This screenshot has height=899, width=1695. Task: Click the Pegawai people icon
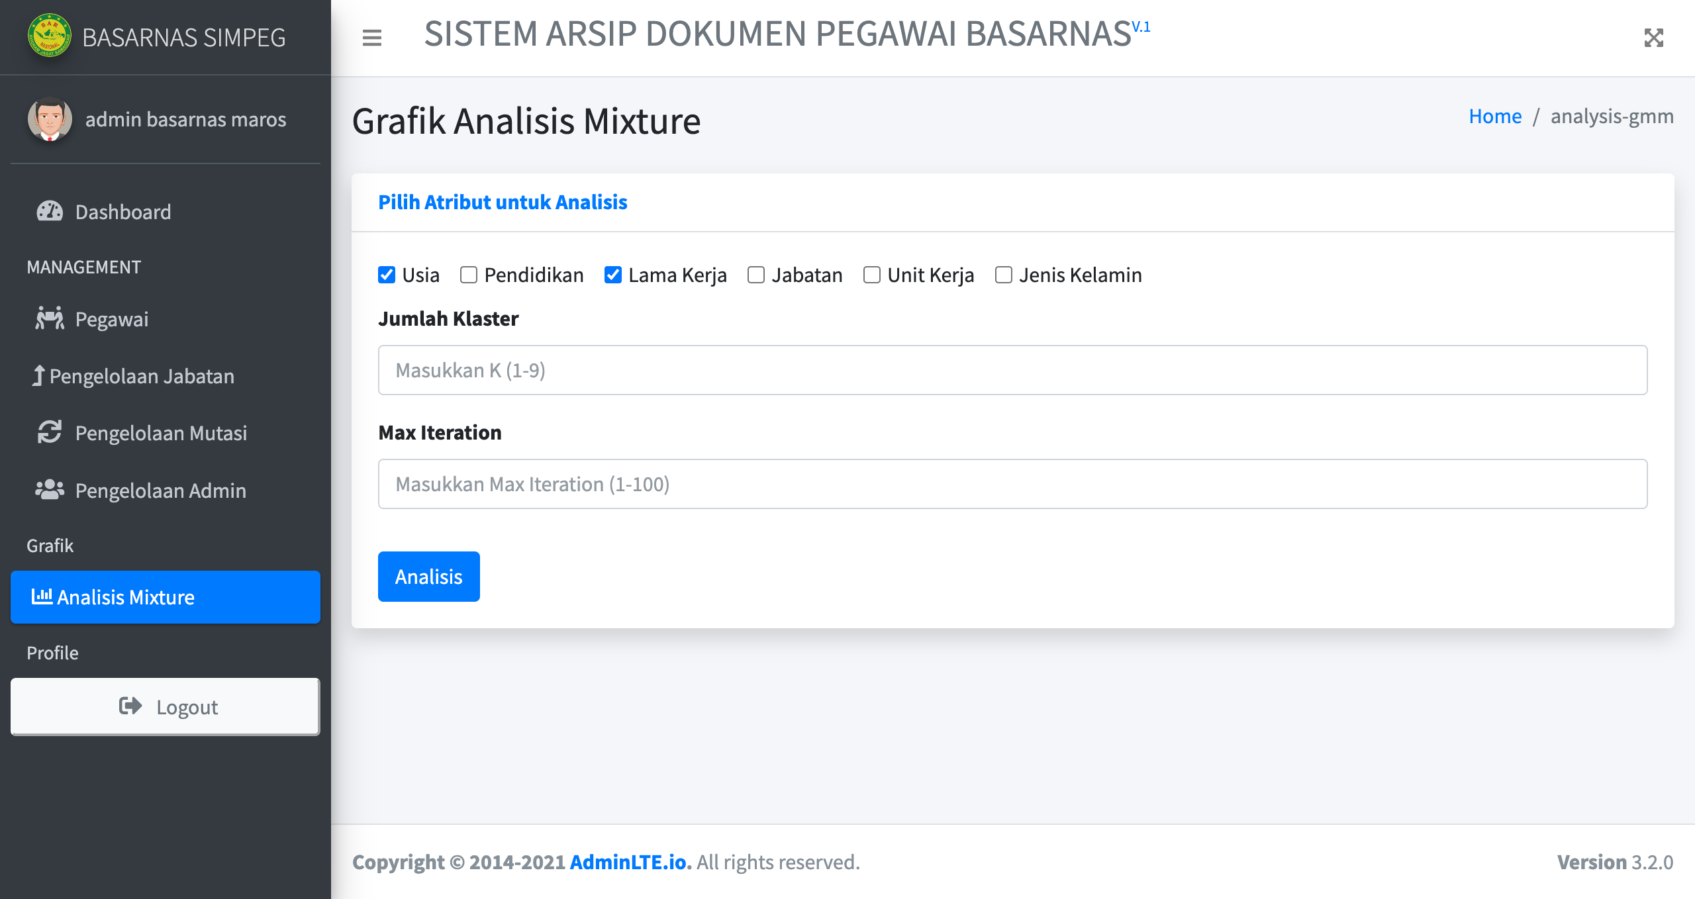50,319
